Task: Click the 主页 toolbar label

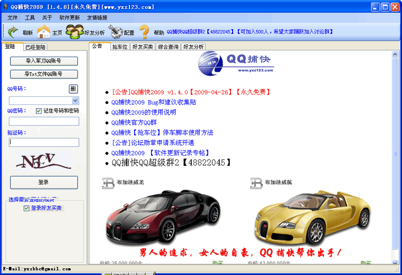Action: (57, 33)
